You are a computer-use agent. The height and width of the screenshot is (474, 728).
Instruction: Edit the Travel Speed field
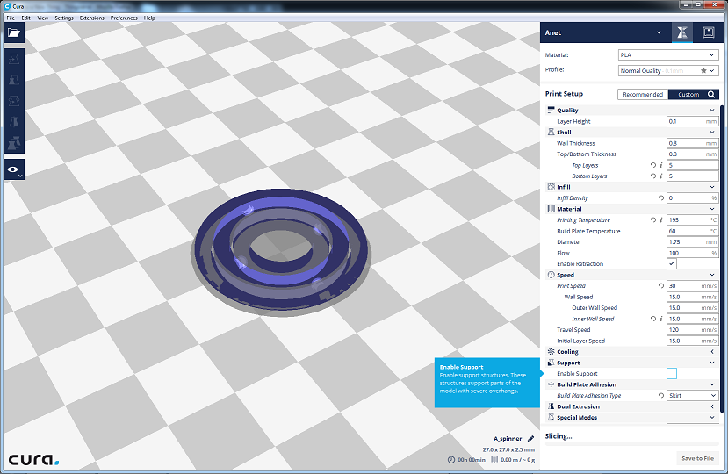[692, 330]
